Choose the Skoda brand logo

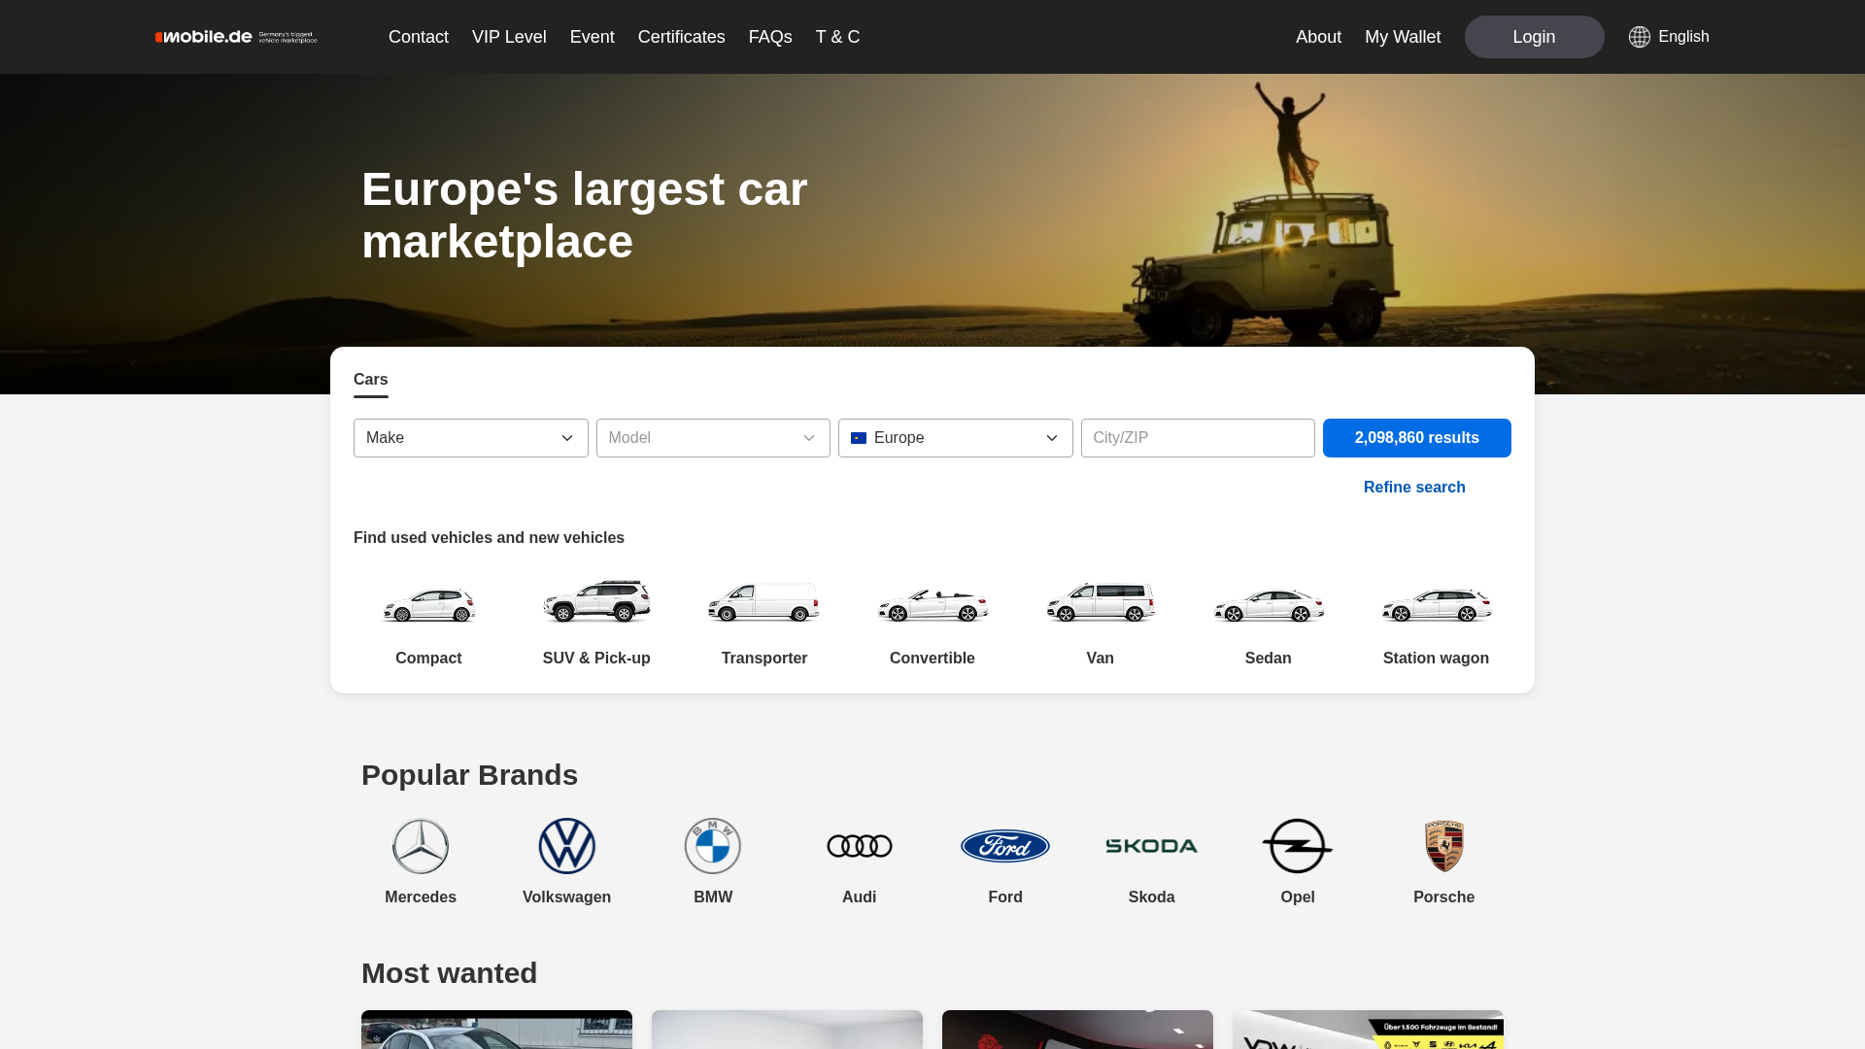pos(1152,846)
